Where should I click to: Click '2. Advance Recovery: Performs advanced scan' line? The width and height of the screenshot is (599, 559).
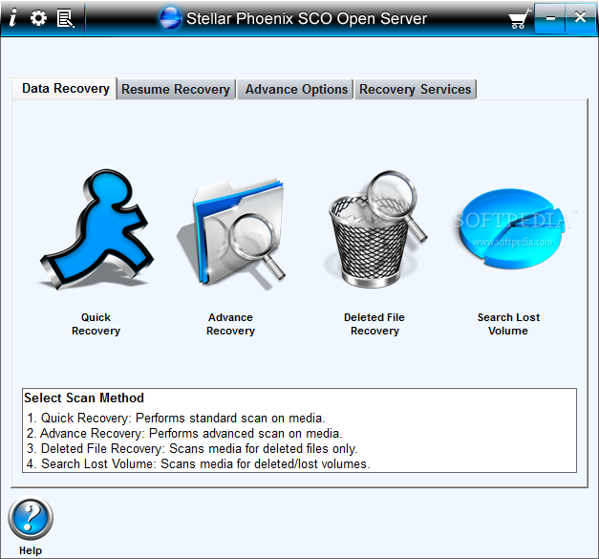pos(184,433)
